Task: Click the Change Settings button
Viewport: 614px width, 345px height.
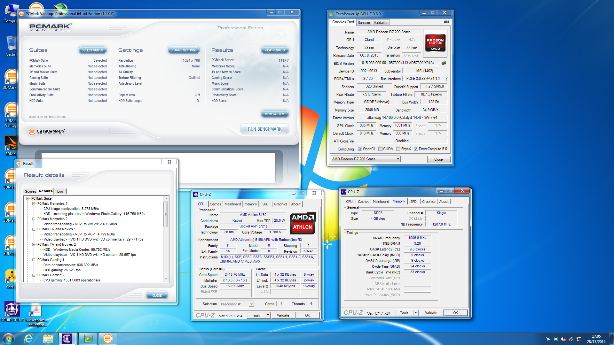Action: 184,50
